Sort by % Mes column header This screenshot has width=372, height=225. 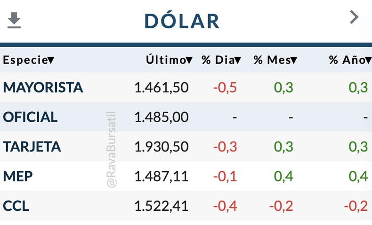275,60
